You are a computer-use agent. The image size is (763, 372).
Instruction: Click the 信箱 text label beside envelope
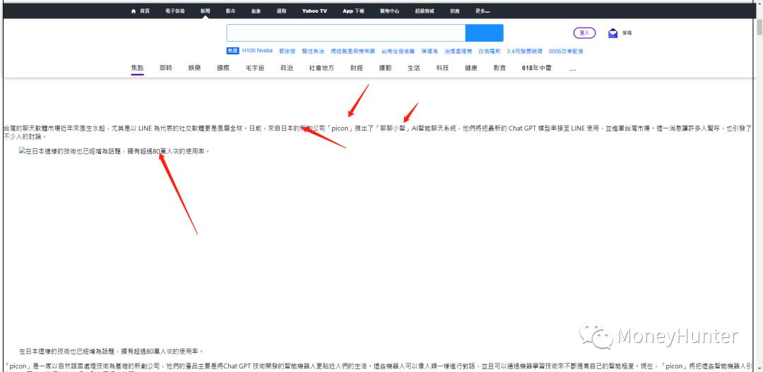[627, 33]
